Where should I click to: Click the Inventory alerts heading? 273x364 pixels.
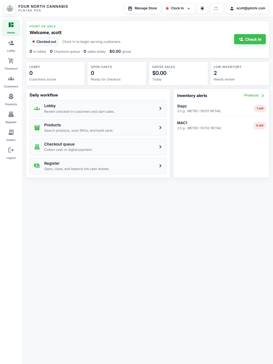tap(192, 96)
